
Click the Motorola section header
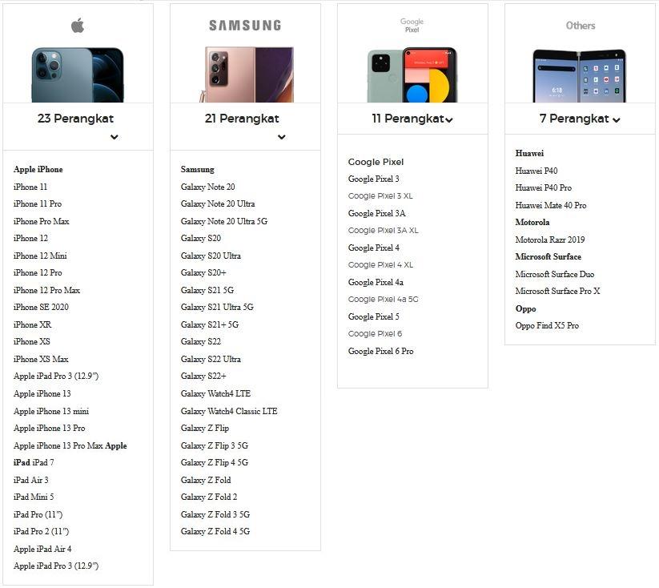pos(532,223)
